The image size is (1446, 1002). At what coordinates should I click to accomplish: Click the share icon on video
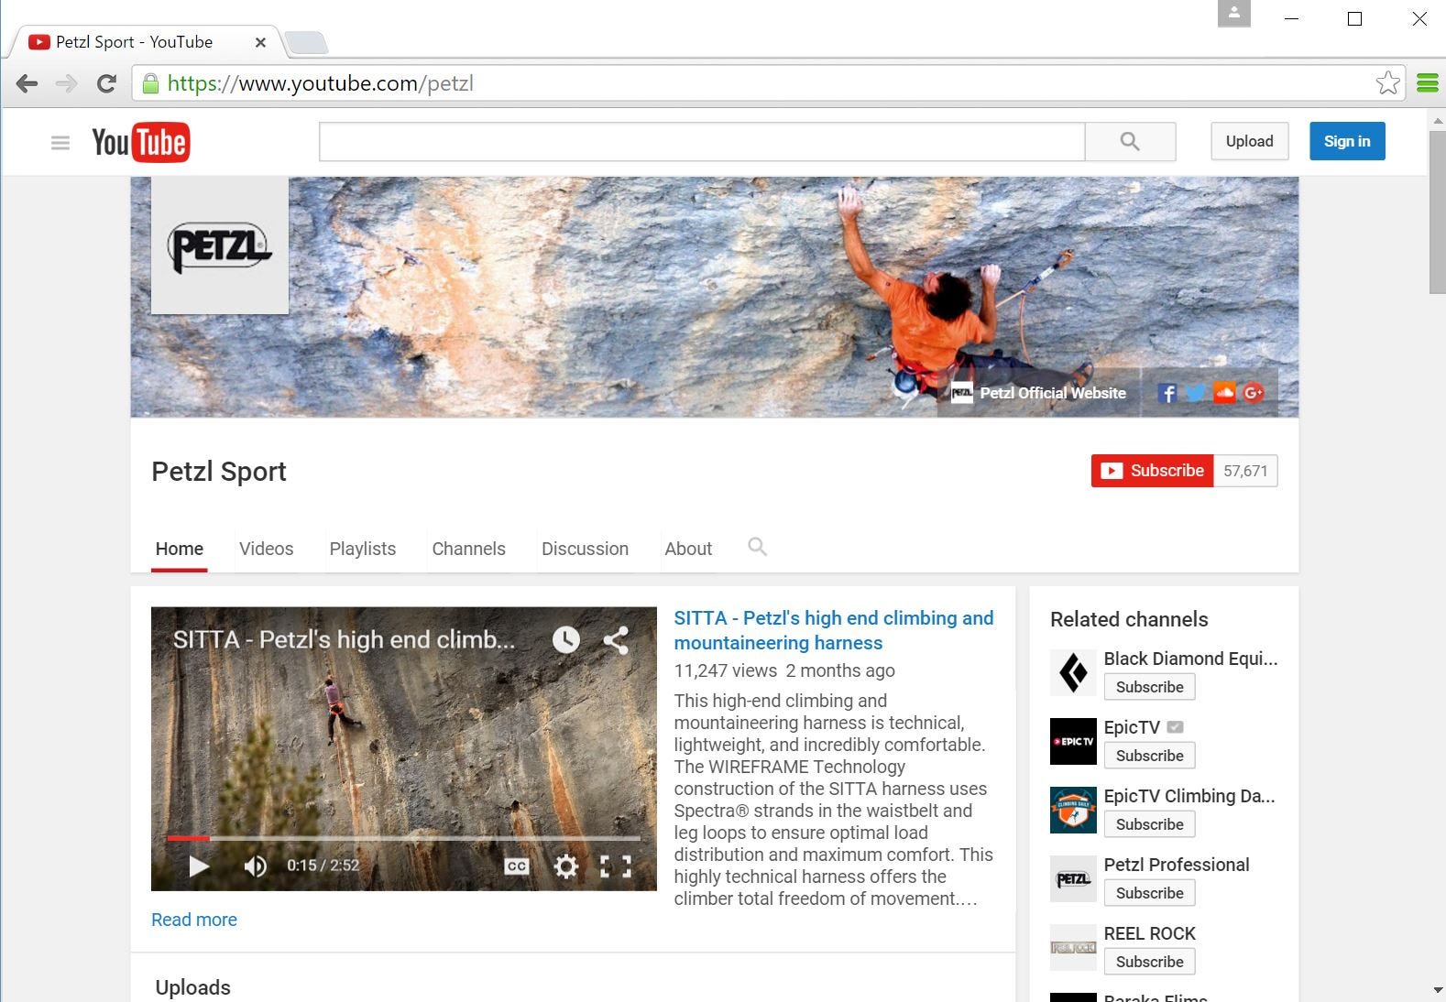click(x=616, y=639)
